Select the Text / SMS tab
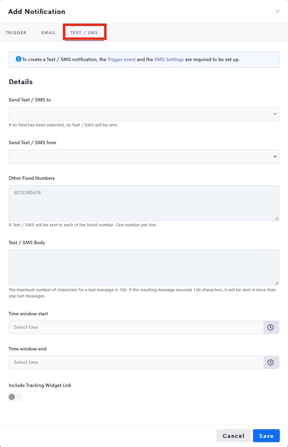The image size is (288, 447). [x=84, y=33]
